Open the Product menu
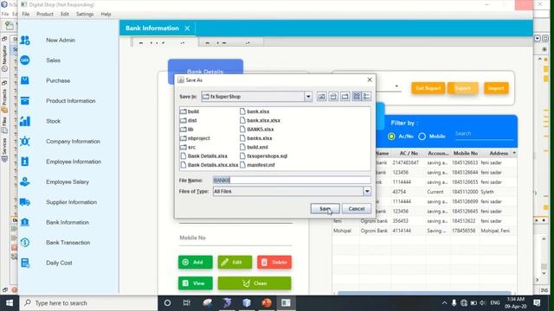This screenshot has width=554, height=311. (x=45, y=14)
